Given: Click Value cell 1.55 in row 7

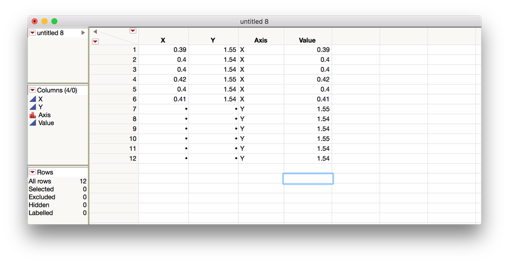Looking at the screenshot, I should tap(308, 109).
